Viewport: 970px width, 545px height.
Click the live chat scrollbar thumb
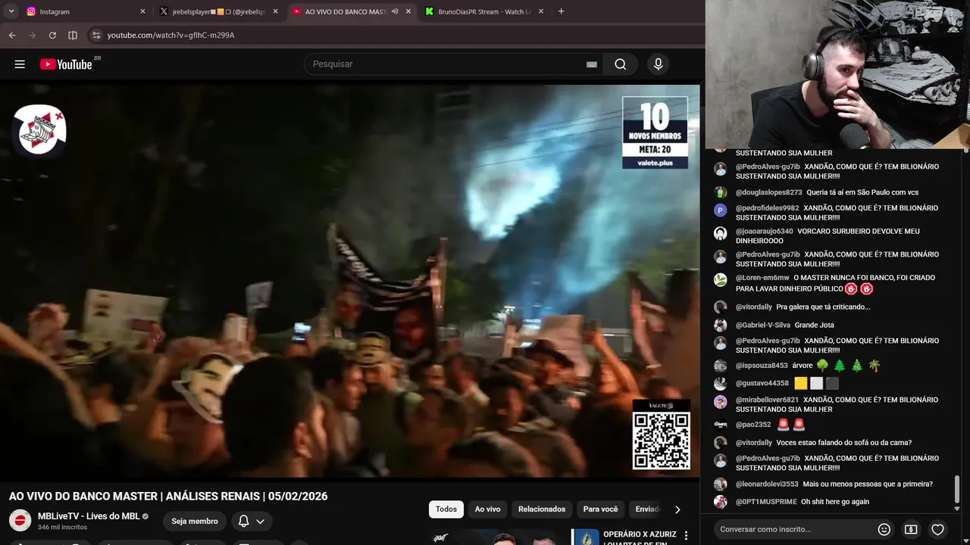pos(958,489)
